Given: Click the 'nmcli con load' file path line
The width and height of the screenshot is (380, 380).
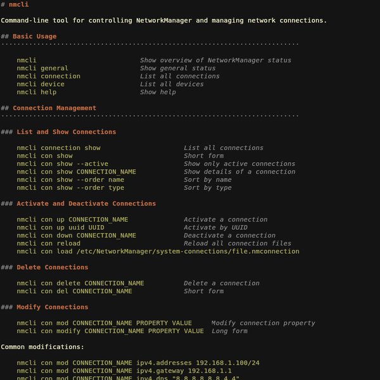Looking at the screenshot, I should pyautogui.click(x=158, y=251).
